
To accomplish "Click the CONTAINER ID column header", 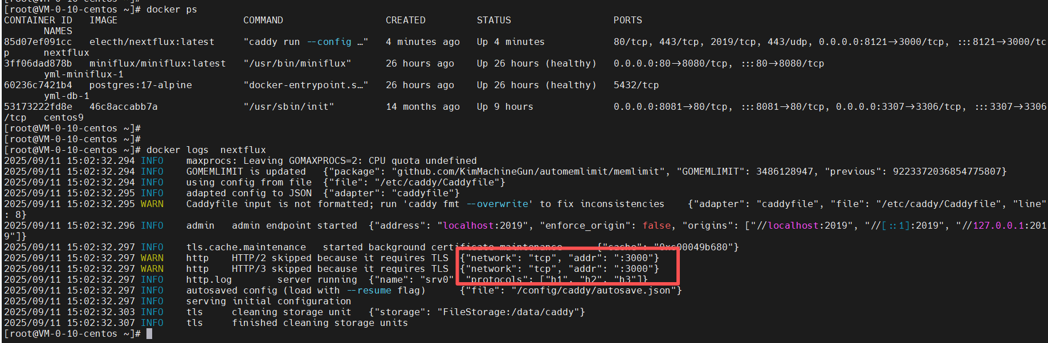I will pos(38,20).
